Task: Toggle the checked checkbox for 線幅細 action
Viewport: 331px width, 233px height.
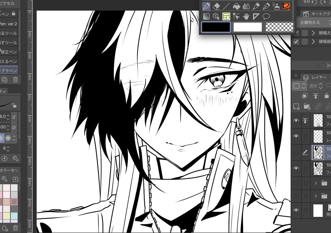Action: coord(296,42)
